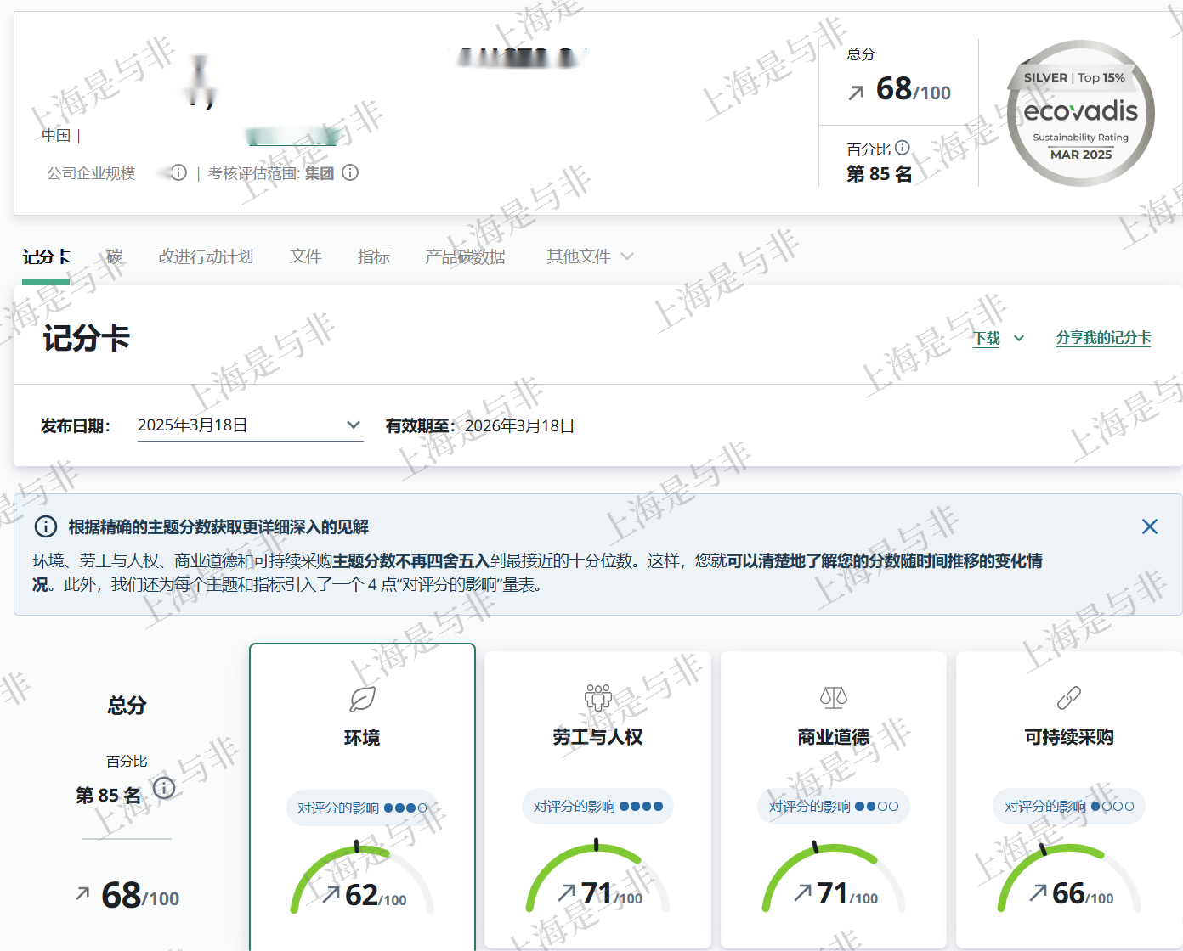Click info icon after 考核评估范围 集团

point(350,173)
